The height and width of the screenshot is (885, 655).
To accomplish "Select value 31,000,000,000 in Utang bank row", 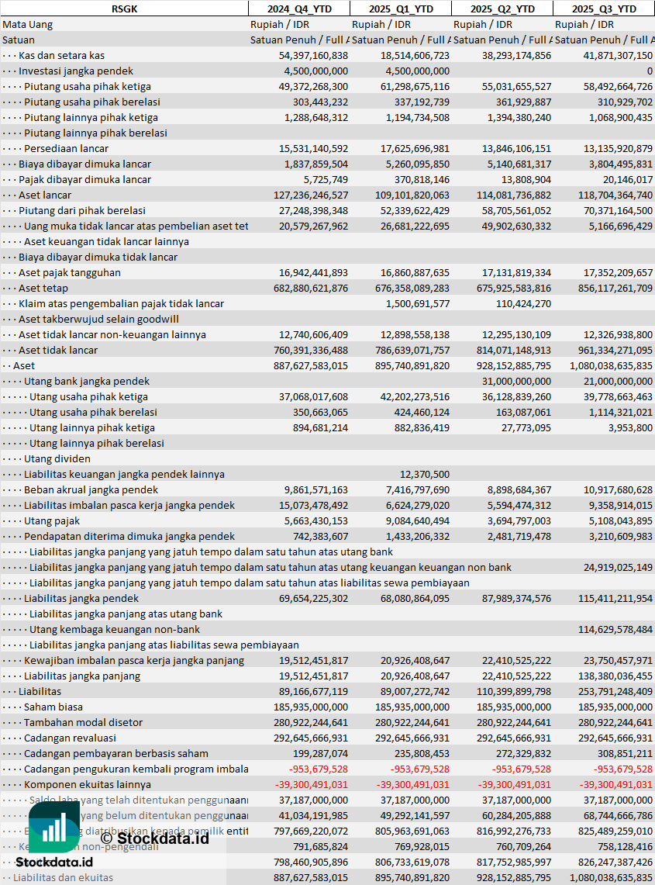I will [x=517, y=382].
